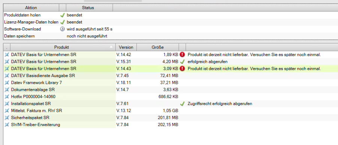The height and width of the screenshot is (145, 338).
Task: Click the Aktion column header
Action: [x=31, y=8]
